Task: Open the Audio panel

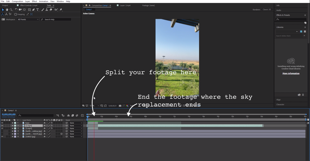Action: [279, 10]
